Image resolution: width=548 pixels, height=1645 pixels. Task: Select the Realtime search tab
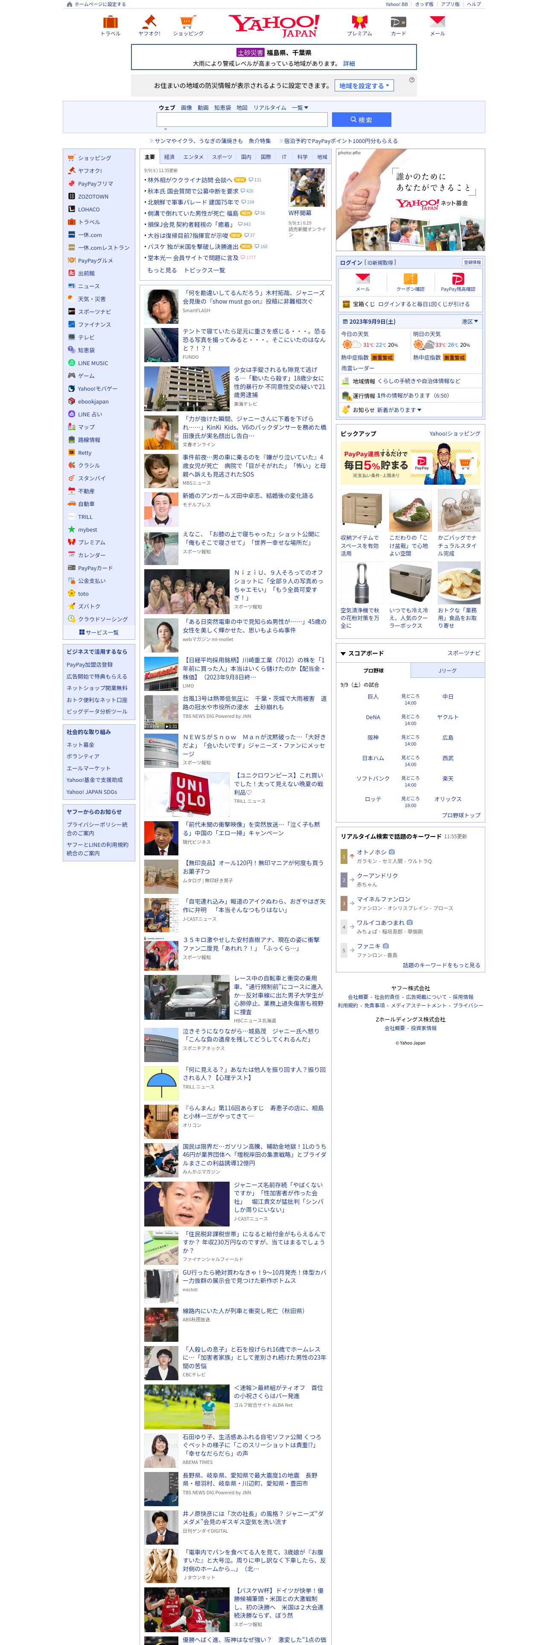coord(269,108)
